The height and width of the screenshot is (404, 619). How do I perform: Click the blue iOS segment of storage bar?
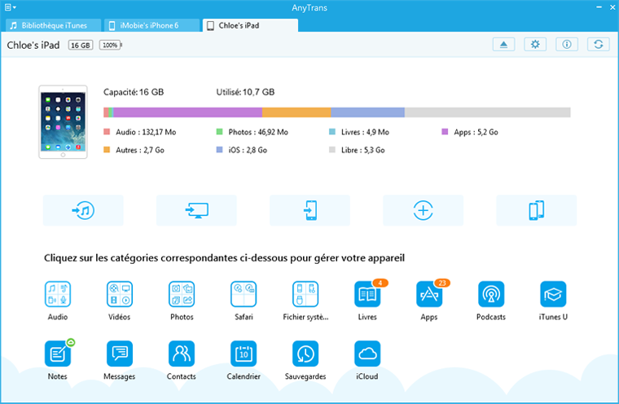[x=367, y=112]
